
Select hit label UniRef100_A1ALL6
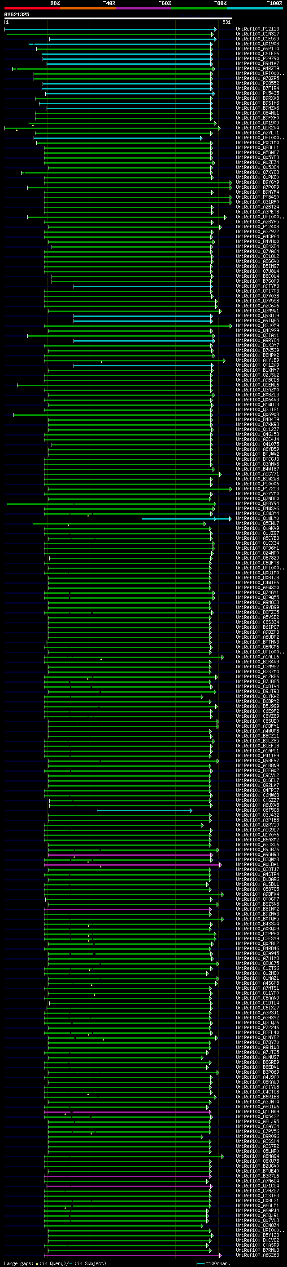tap(257, 657)
